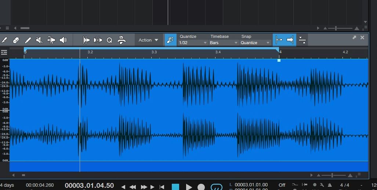This screenshot has width=377, height=190.
Task: Click the editor horizontal scrollbar thumb
Action: [23, 175]
